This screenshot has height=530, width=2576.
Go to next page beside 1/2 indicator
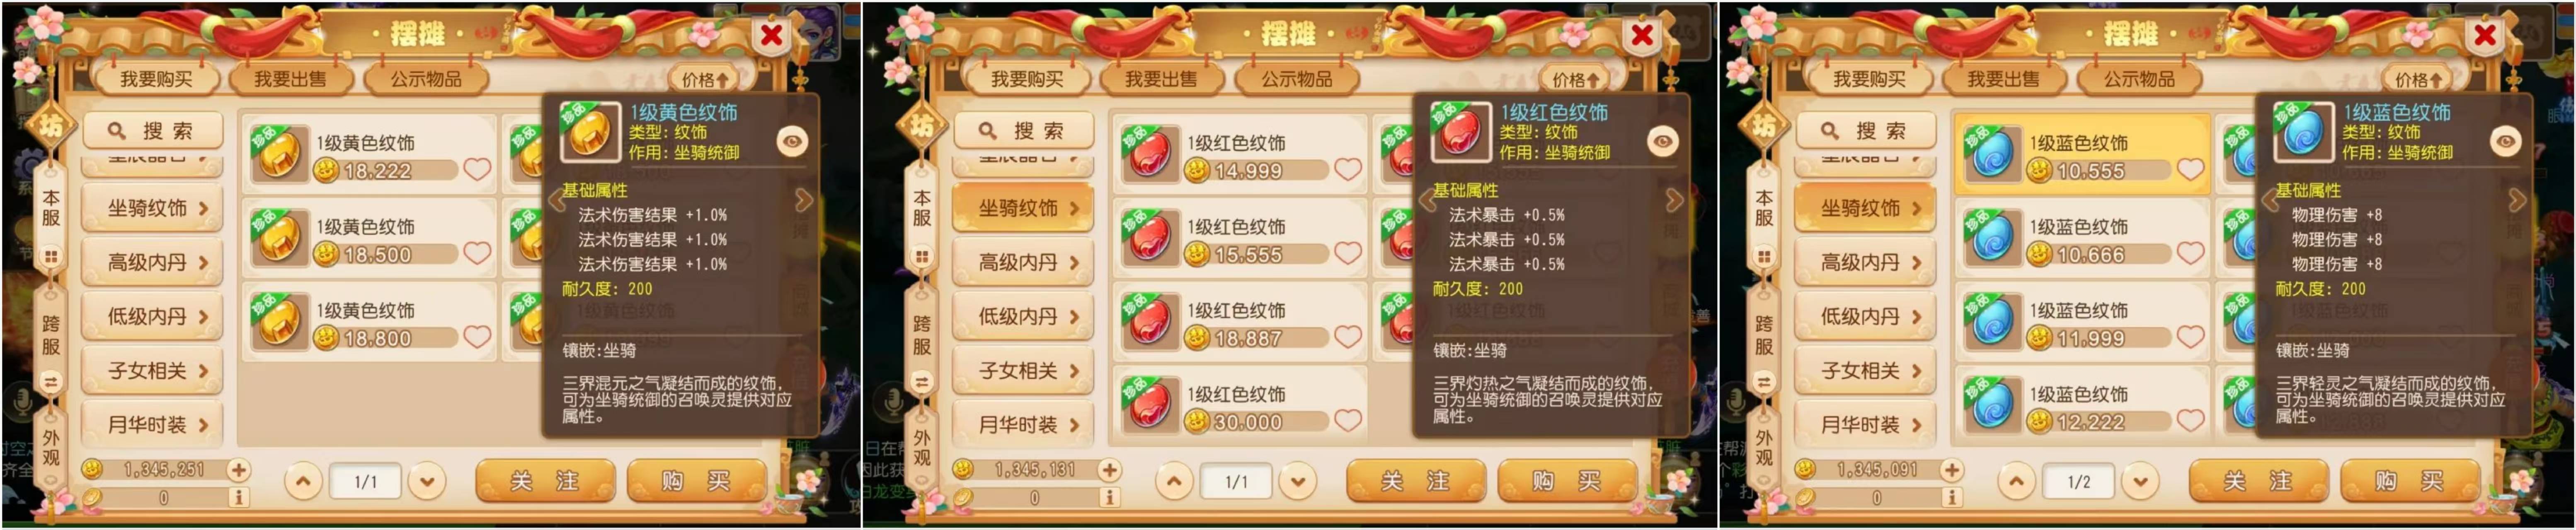coord(2140,482)
